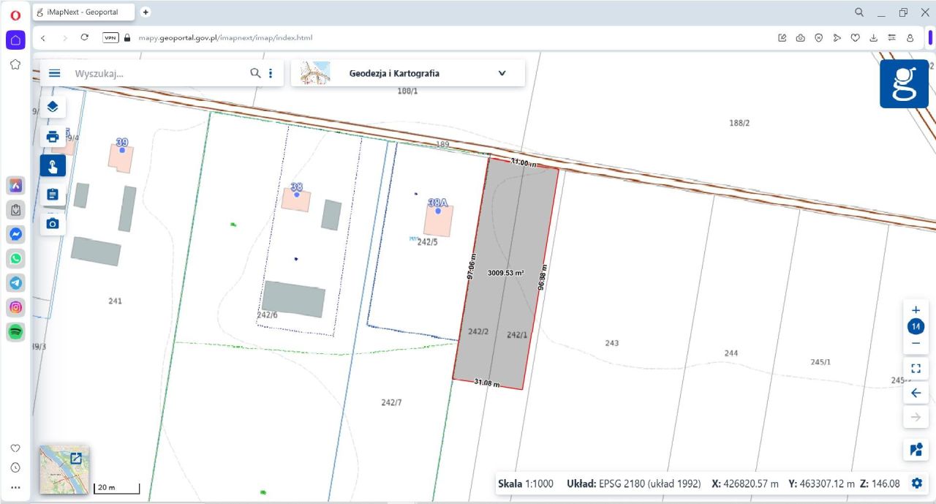The image size is (936, 504).
Task: Zoom in the map with plus button
Action: coord(916,310)
